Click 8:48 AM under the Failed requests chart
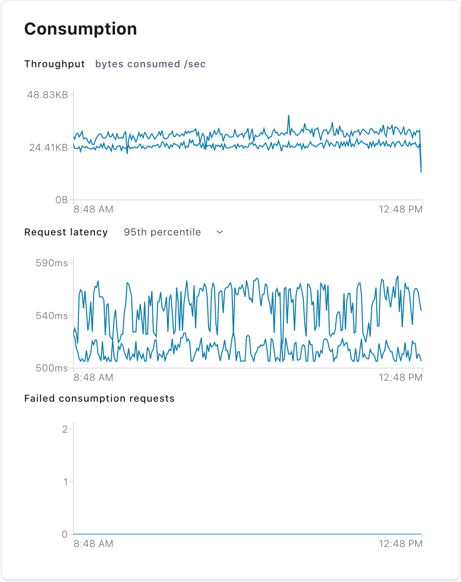The image size is (461, 582). pos(93,544)
